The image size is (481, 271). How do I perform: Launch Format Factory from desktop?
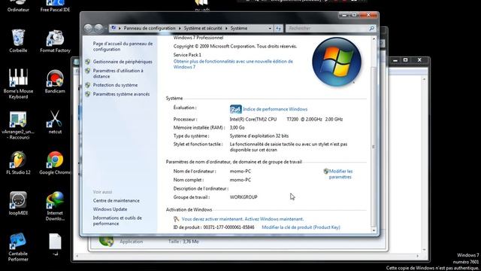[x=55, y=41]
